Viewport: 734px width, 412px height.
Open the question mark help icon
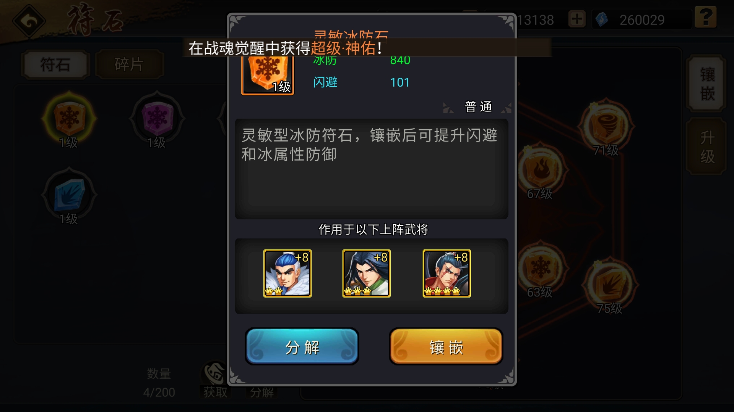pyautogui.click(x=705, y=18)
